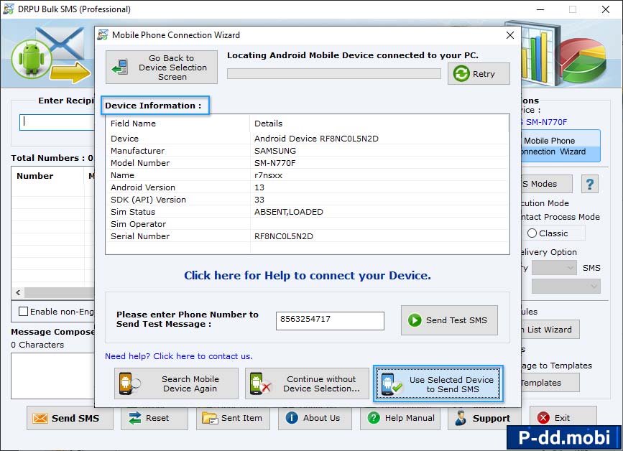Select the SDK (API) Version row
Viewport: 623px width, 451px height.
coord(308,200)
